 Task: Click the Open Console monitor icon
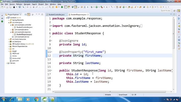(x=20, y=7)
